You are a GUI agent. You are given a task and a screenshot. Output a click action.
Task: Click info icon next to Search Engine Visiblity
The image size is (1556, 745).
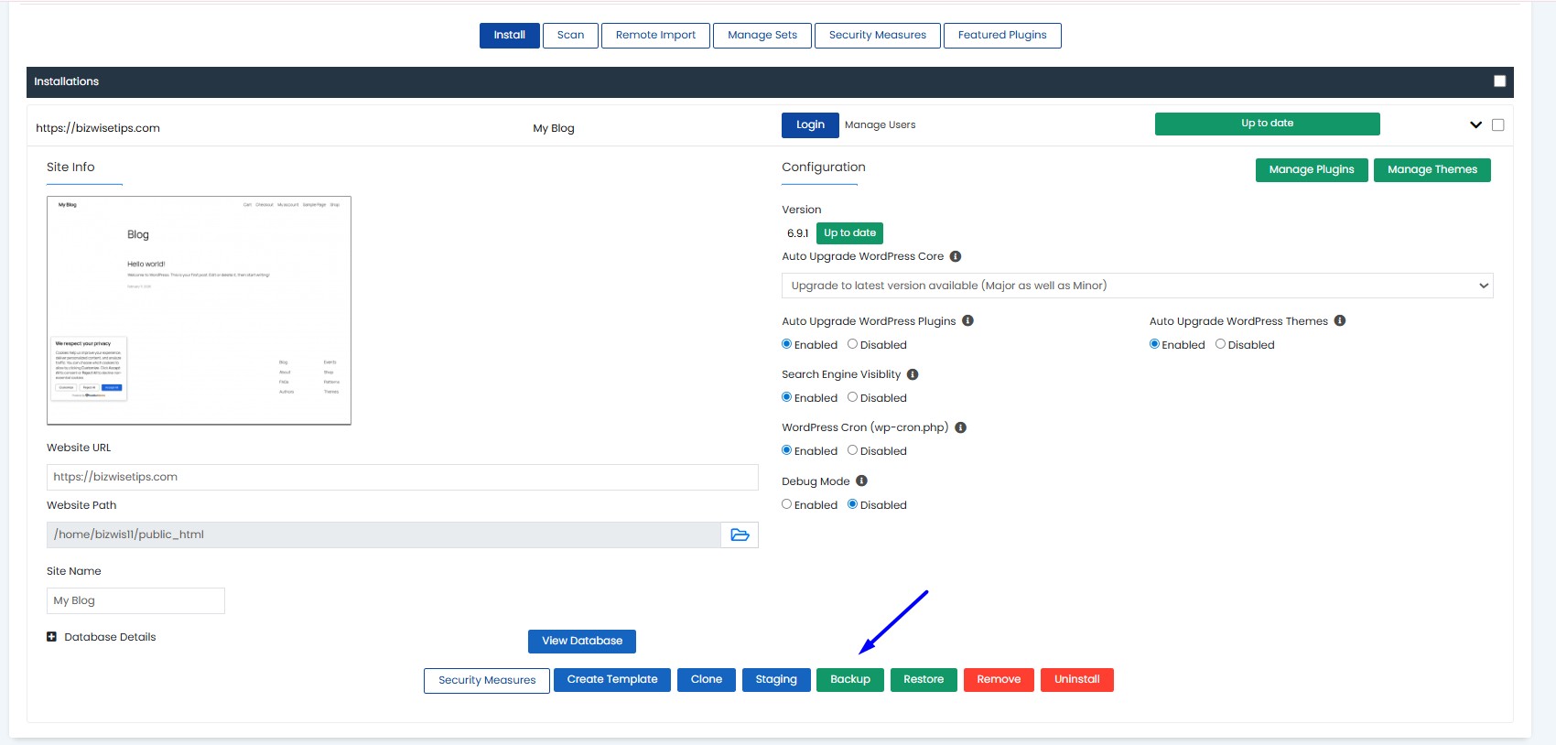[x=913, y=374]
